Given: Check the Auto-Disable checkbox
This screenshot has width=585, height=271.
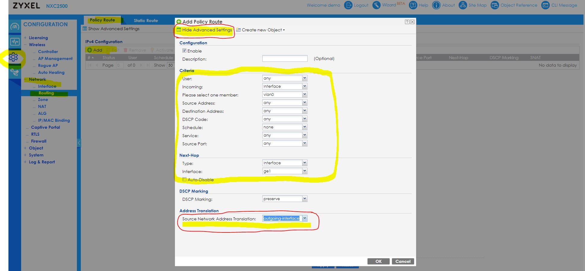Looking at the screenshot, I should pos(184,179).
